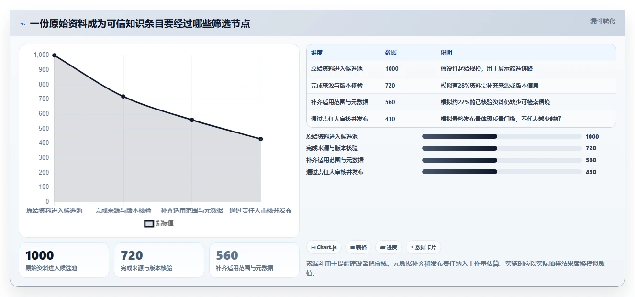Click the note 模拟有28%资料需补充来源或版本信息
Screen dimensions: 635x297
490,85
